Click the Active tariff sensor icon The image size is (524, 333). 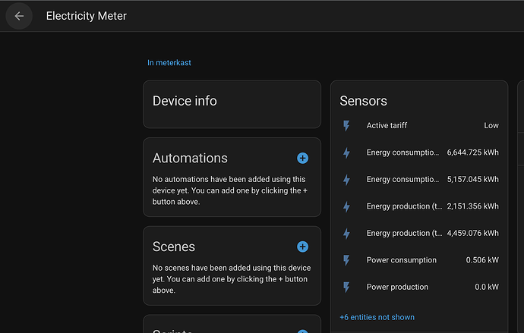click(x=347, y=126)
